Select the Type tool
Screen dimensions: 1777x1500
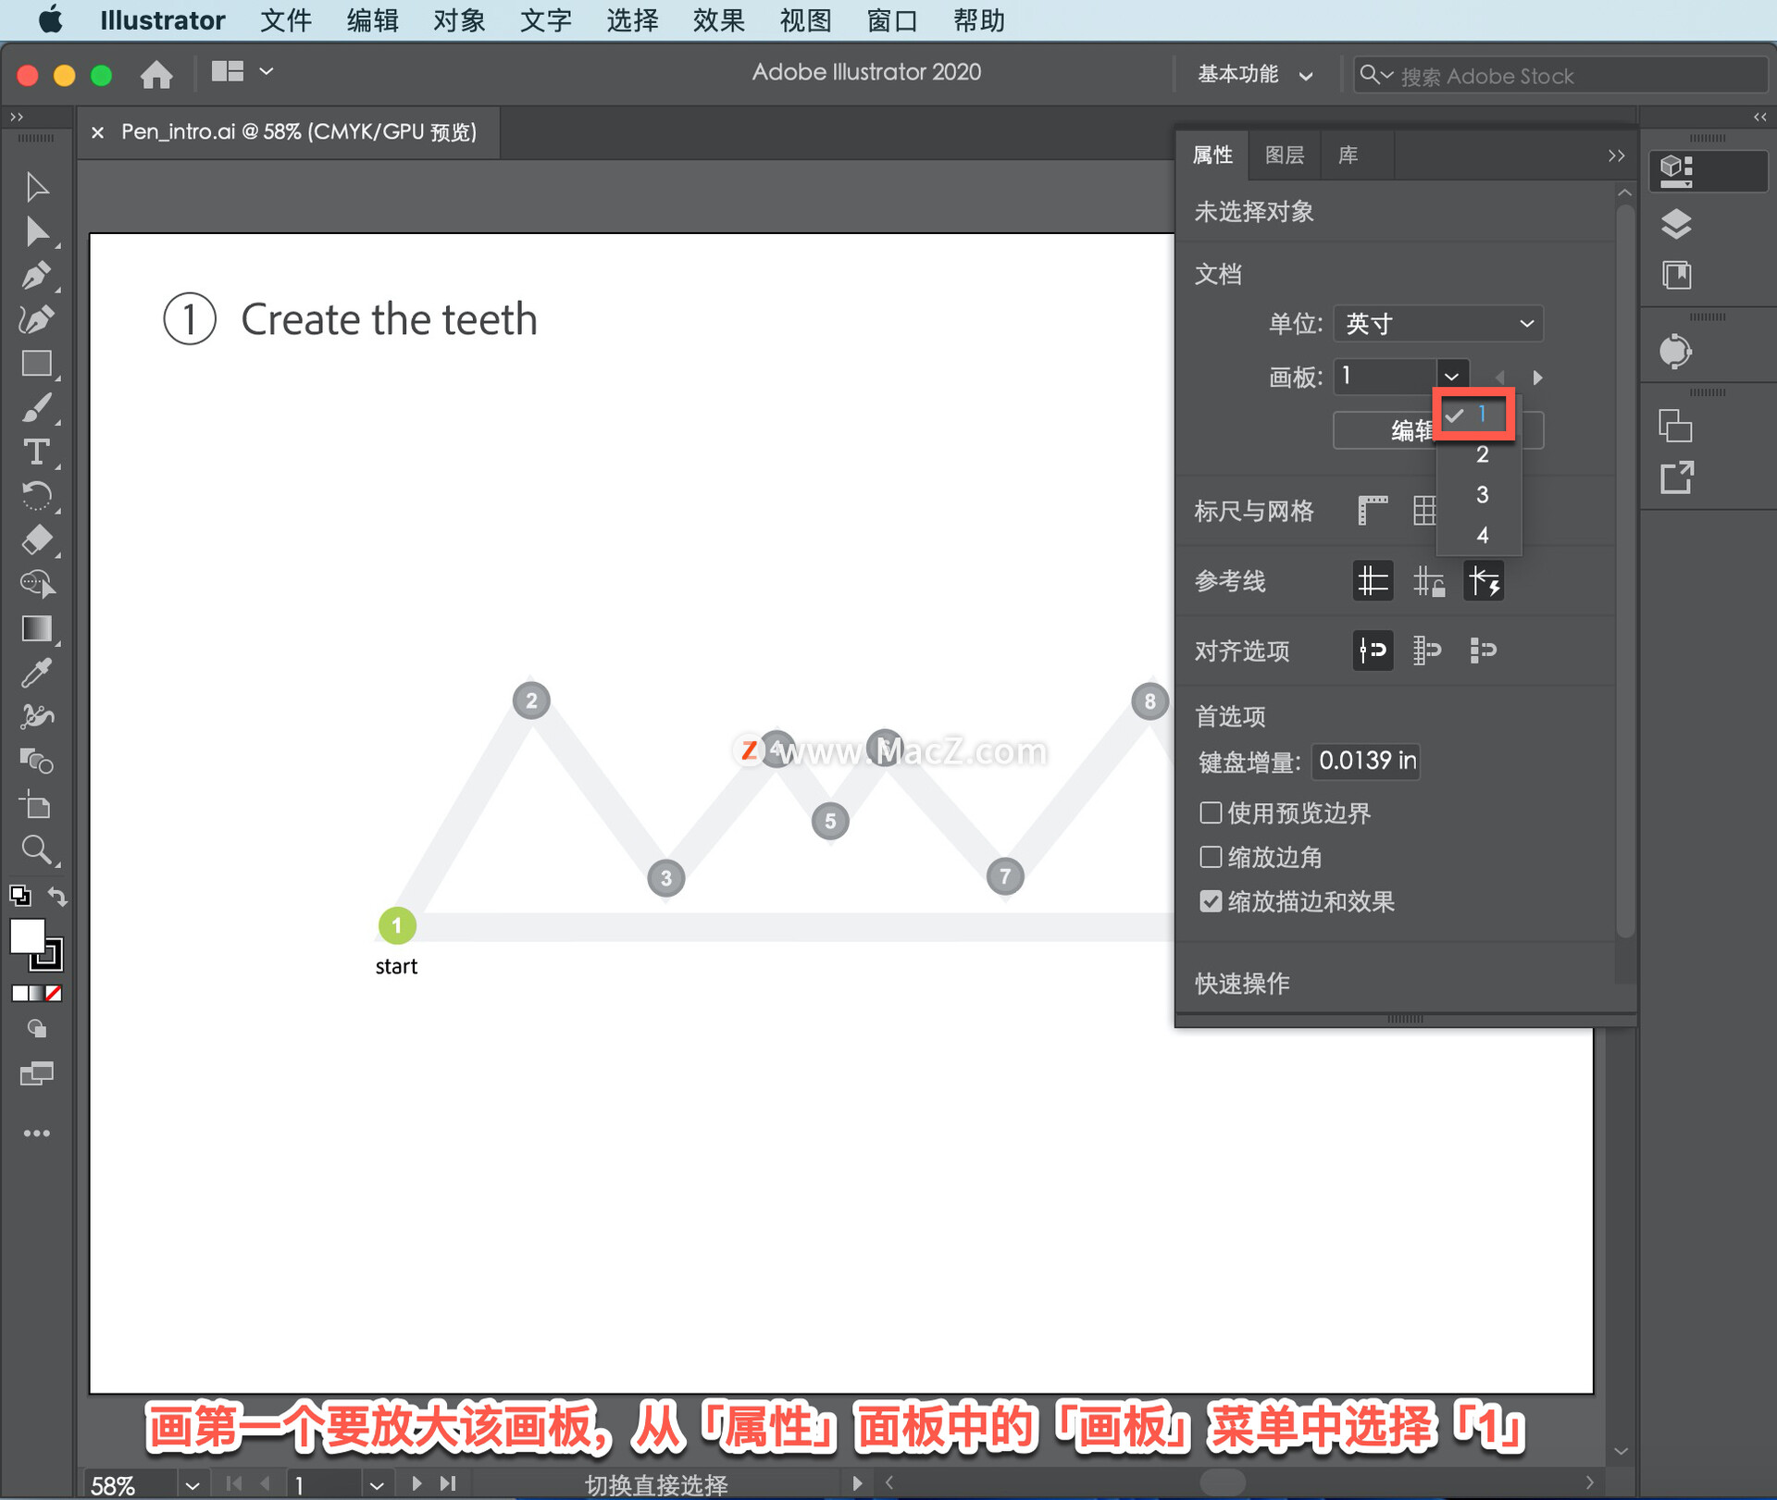(36, 452)
